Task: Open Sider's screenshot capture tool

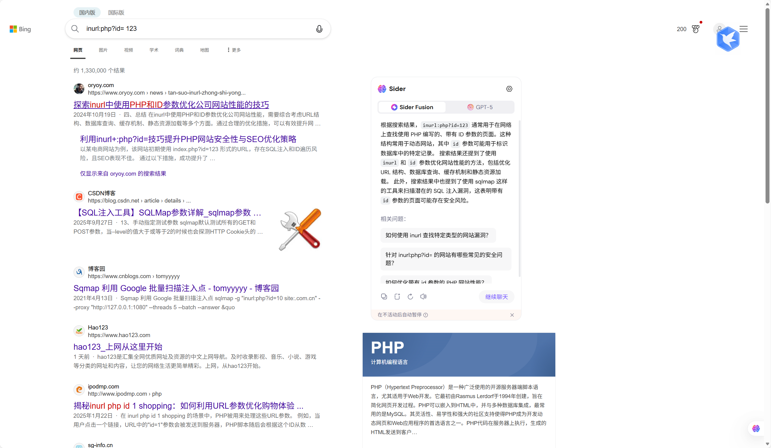Action: pos(397,296)
